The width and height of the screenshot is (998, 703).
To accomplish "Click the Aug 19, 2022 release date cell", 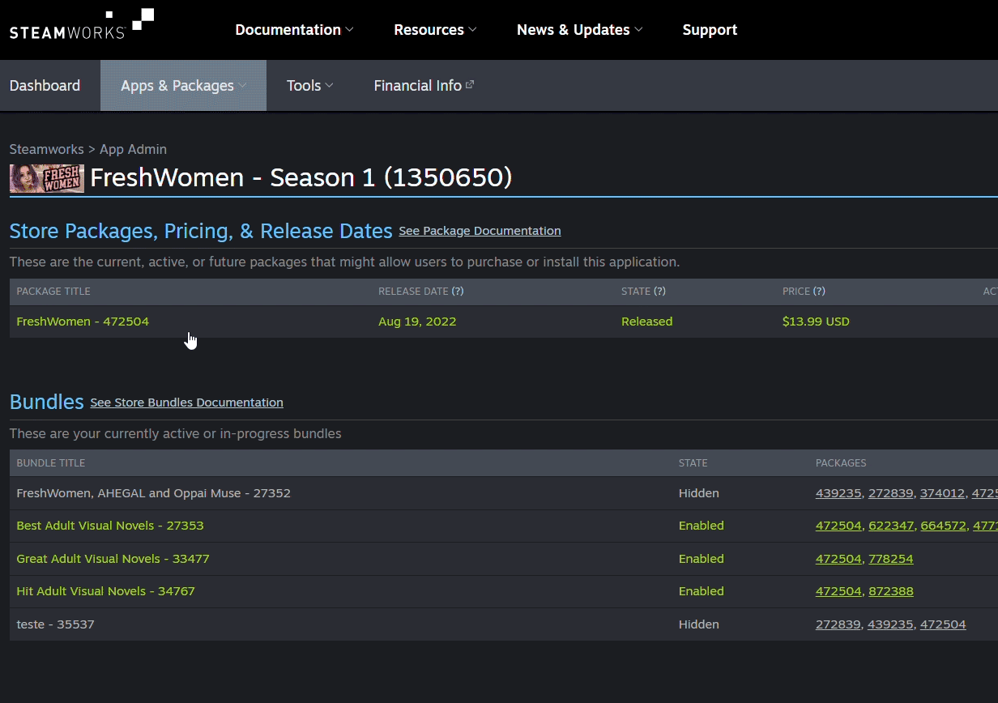I will tap(417, 322).
